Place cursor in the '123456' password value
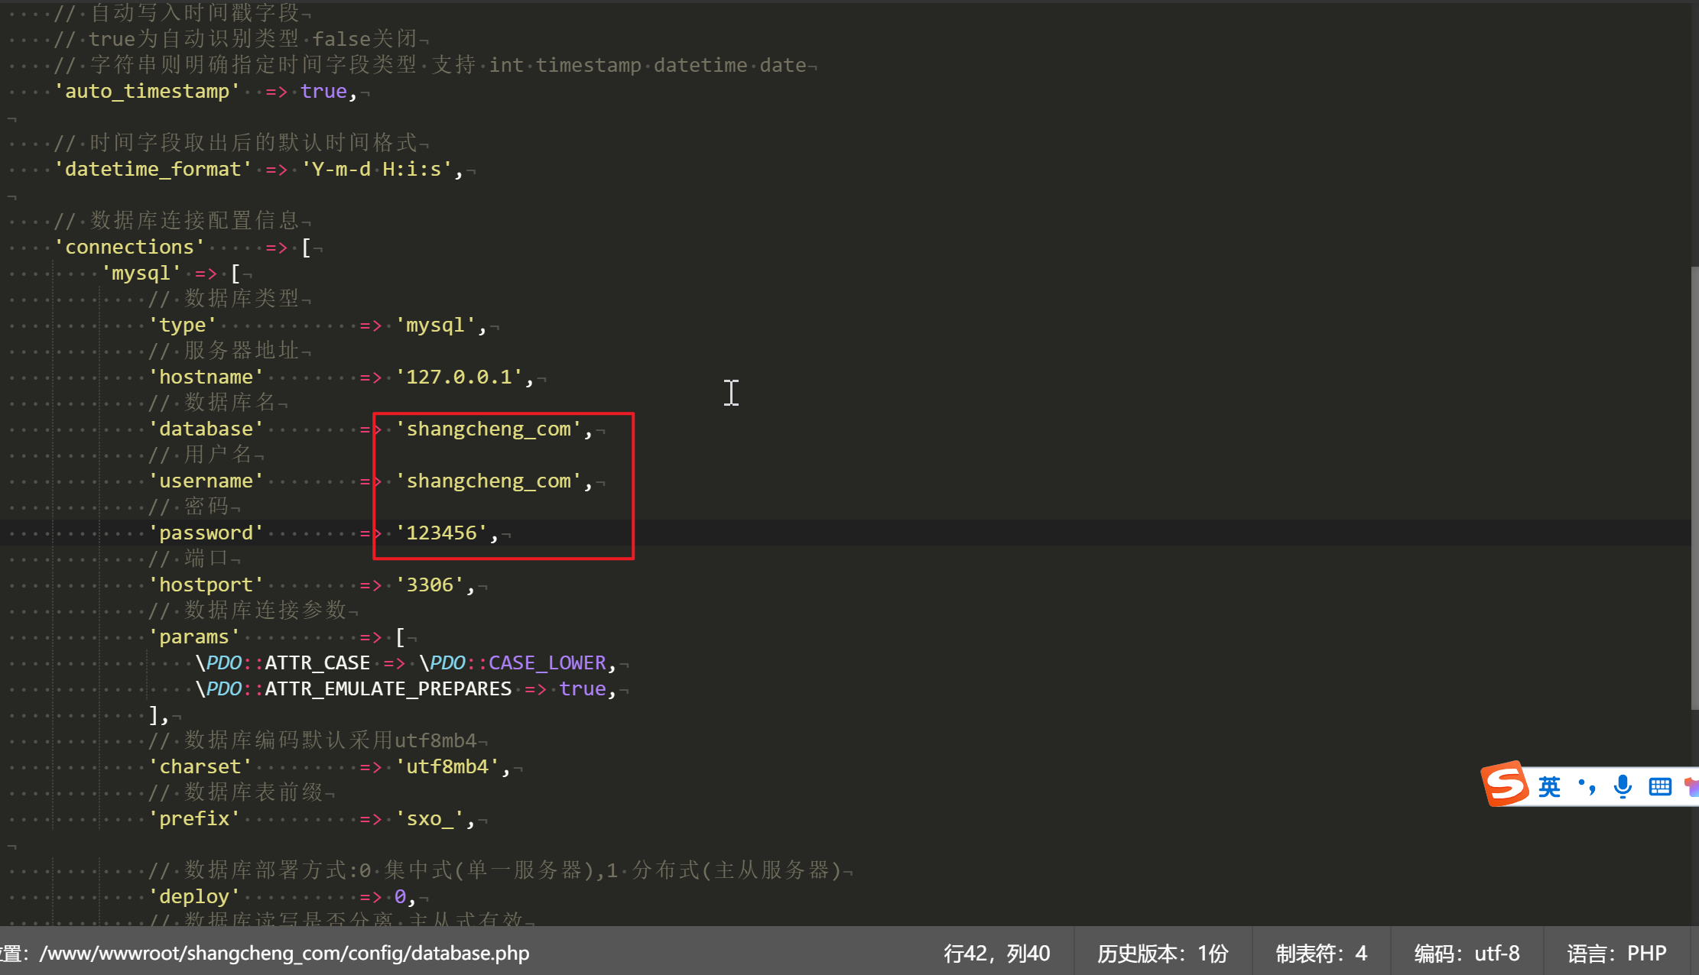This screenshot has height=975, width=1699. click(442, 533)
